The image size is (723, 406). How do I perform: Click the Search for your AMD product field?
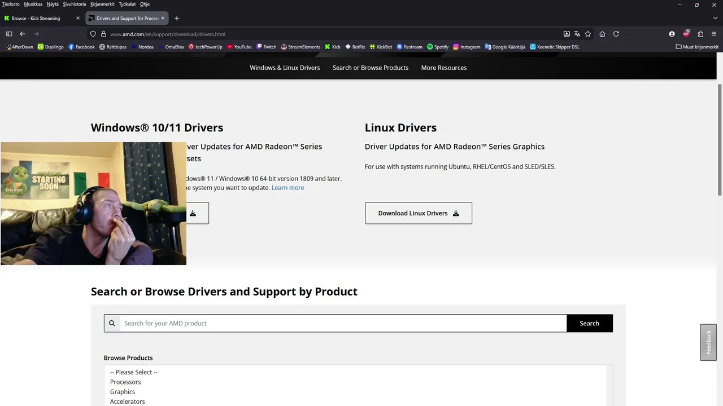tap(343, 323)
